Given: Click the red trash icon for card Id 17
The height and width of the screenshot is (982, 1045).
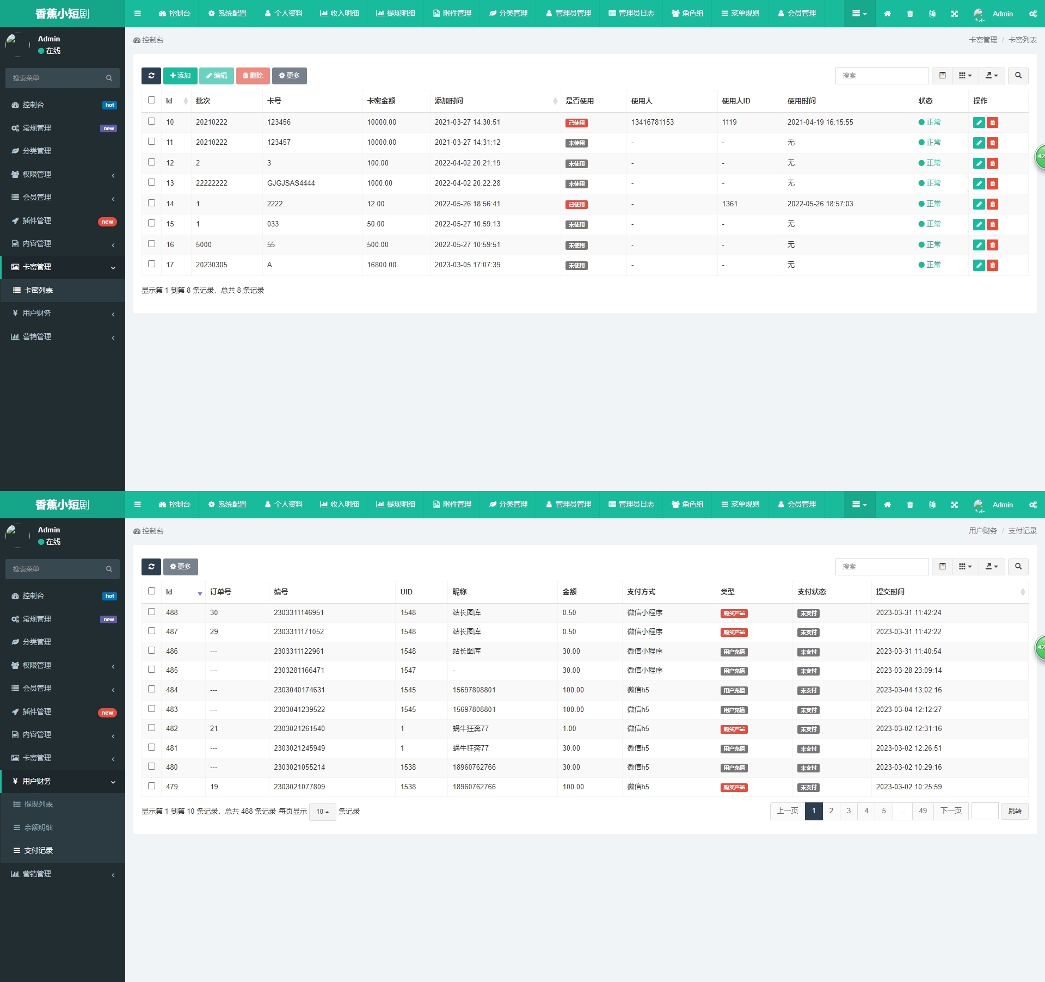Looking at the screenshot, I should pos(992,266).
